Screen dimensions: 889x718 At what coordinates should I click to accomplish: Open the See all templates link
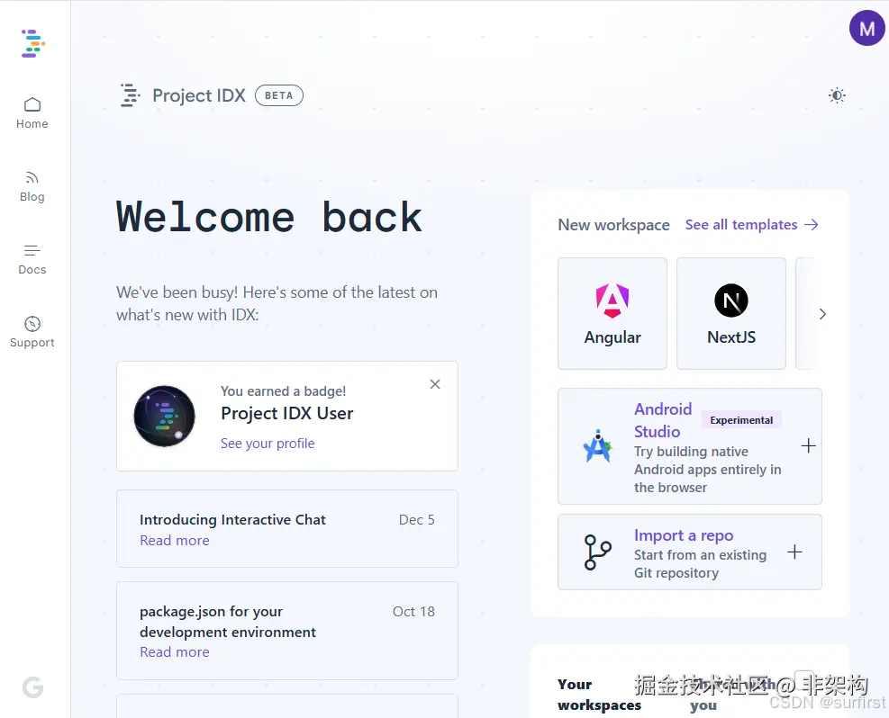[x=752, y=225]
